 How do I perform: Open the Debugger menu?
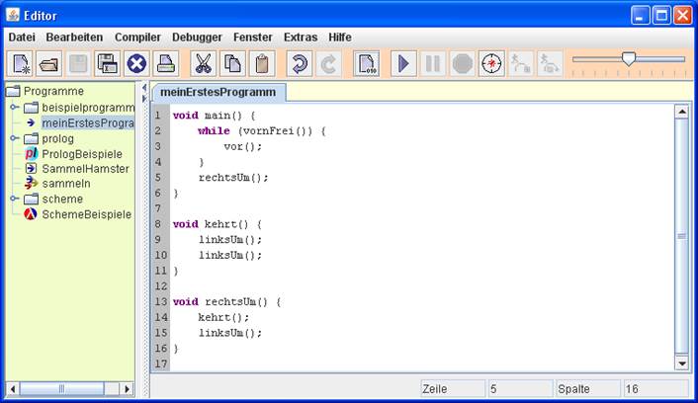pyautogui.click(x=197, y=37)
